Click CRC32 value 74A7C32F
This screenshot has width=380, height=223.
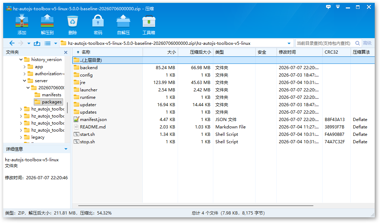(335, 142)
